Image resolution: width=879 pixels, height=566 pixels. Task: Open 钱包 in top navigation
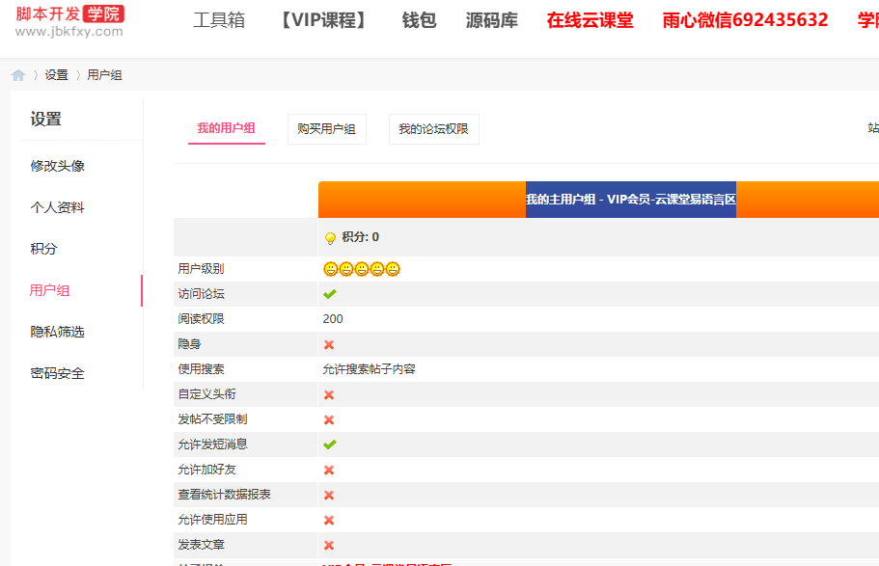[x=420, y=20]
